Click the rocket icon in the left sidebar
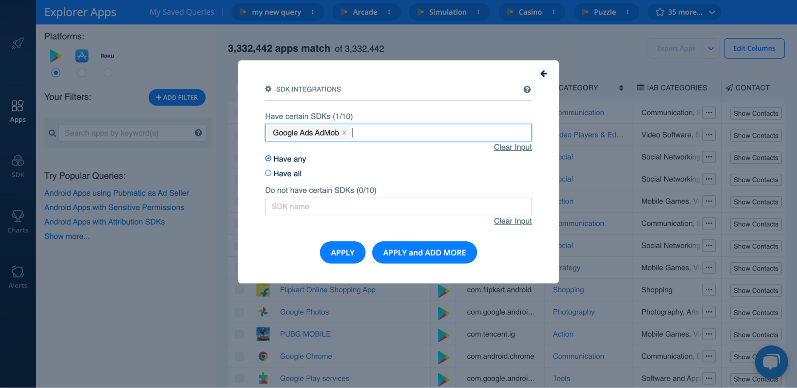This screenshot has height=388, width=797. click(x=18, y=43)
